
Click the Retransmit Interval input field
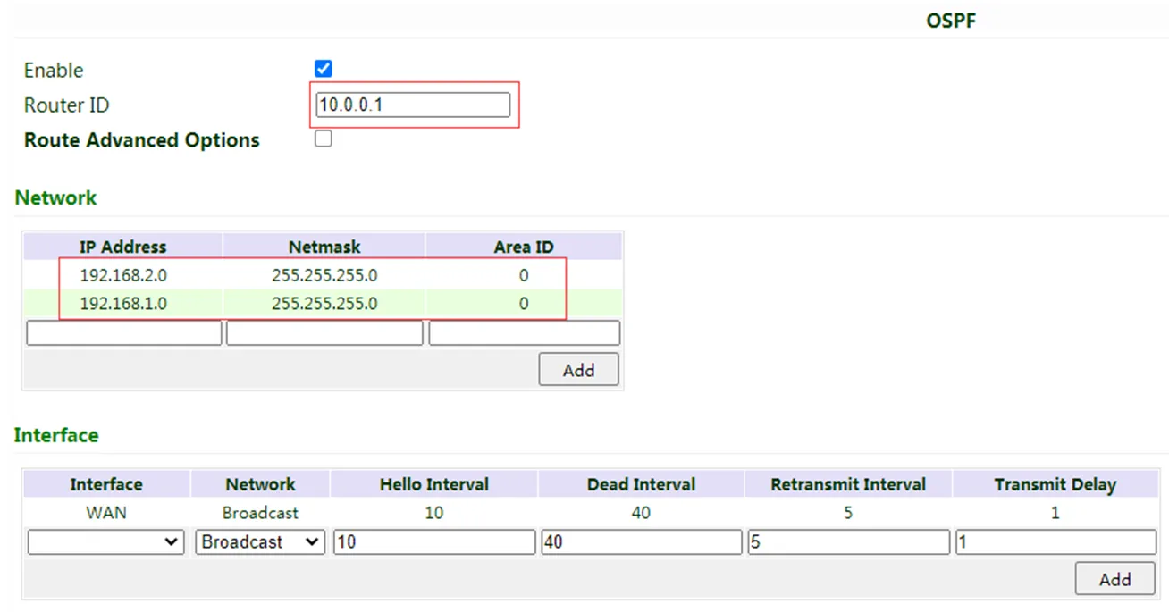pos(848,541)
